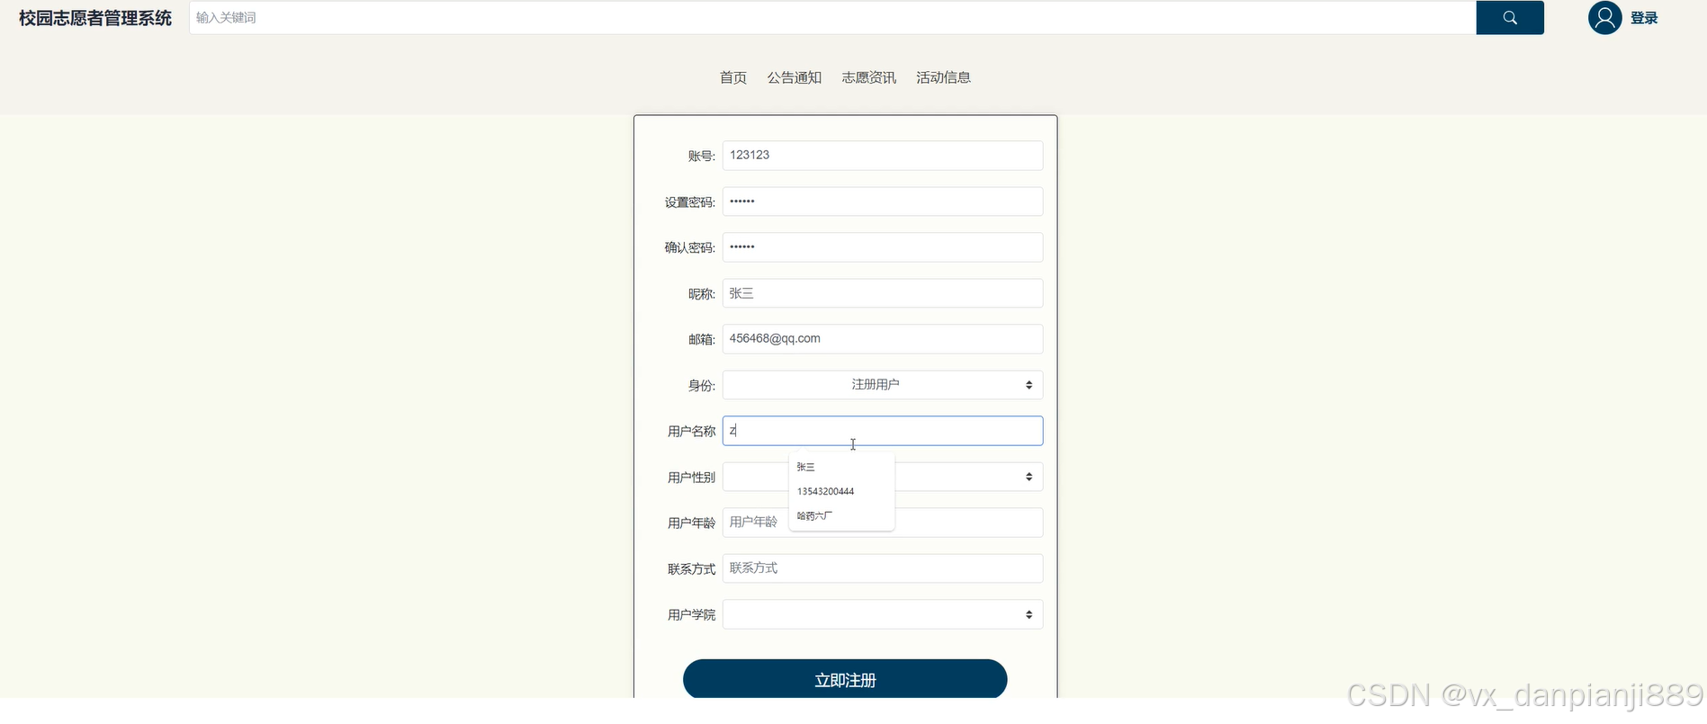Image resolution: width=1707 pixels, height=724 pixels.
Task: Click the 校园志愿者管理系统 site title
Action: click(x=95, y=18)
